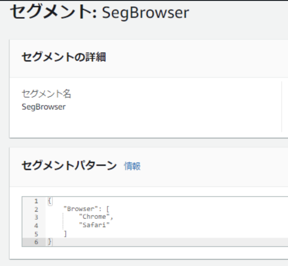Viewport: 288px width, 266px height.
Task: Place cursor at the closing curly brace
Action: (50, 242)
